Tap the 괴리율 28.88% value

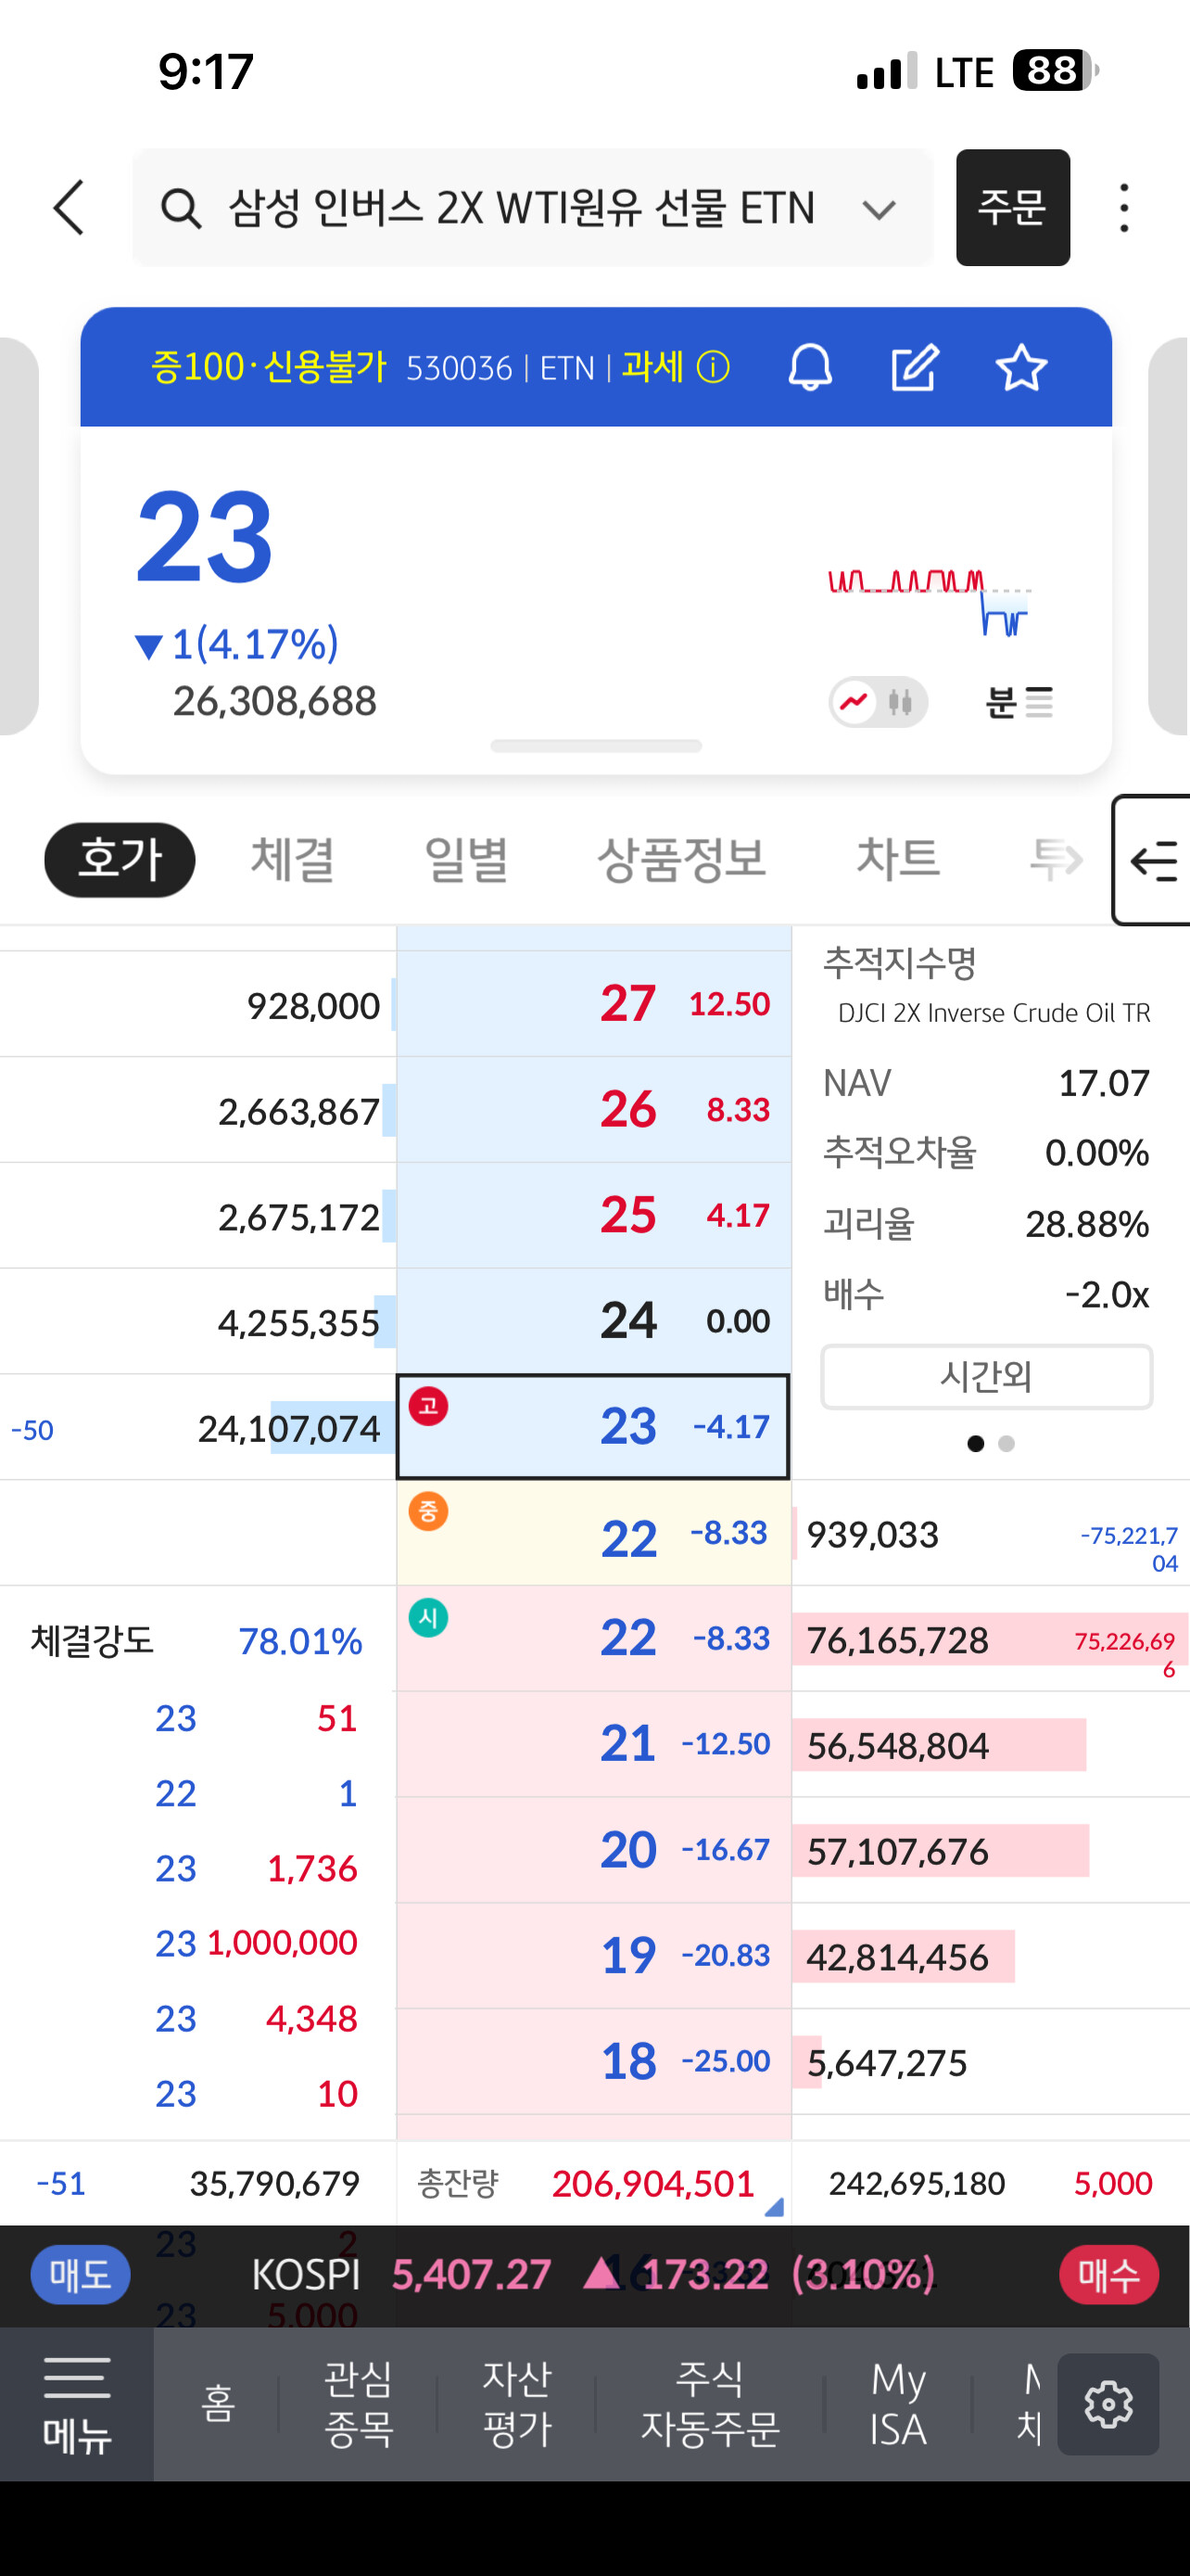tap(1087, 1224)
